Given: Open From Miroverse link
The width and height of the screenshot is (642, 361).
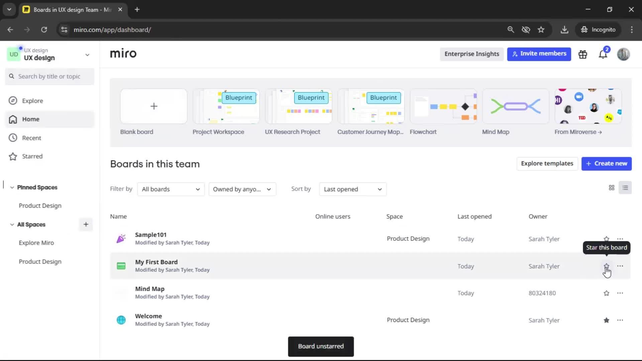Looking at the screenshot, I should point(578,132).
